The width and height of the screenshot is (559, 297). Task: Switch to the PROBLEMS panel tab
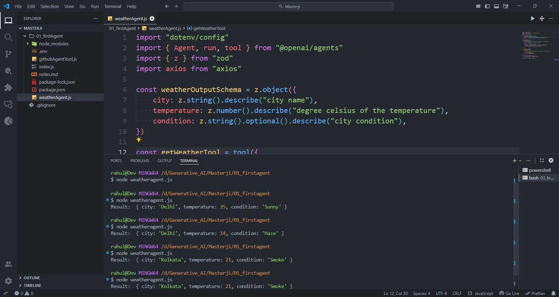[x=140, y=161]
